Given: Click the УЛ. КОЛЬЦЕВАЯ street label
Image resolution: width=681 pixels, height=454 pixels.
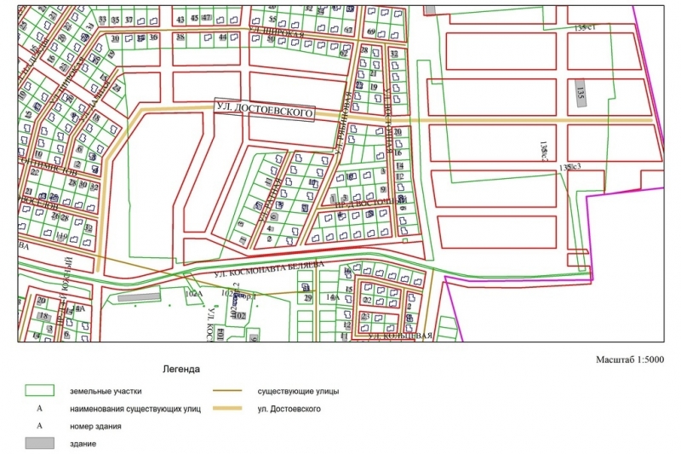Looking at the screenshot, I should [400, 336].
